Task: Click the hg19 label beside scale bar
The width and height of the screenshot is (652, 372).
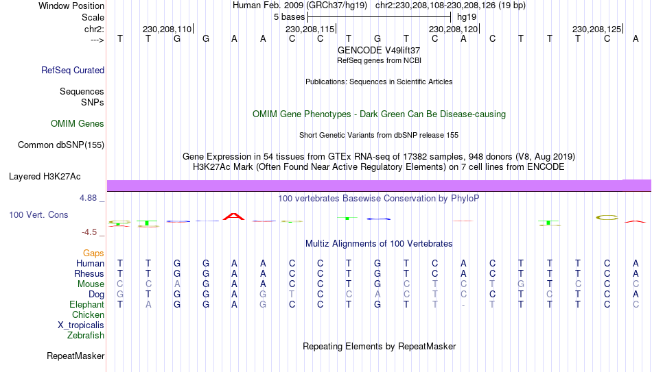Action: coord(467,17)
